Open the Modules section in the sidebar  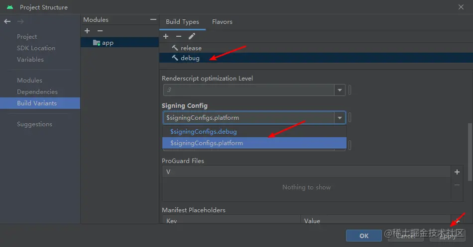(x=29, y=80)
